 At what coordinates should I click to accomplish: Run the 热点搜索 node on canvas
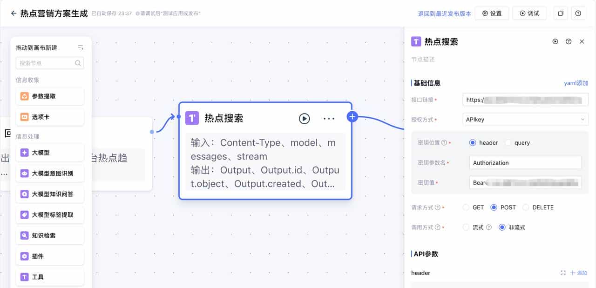click(x=304, y=119)
